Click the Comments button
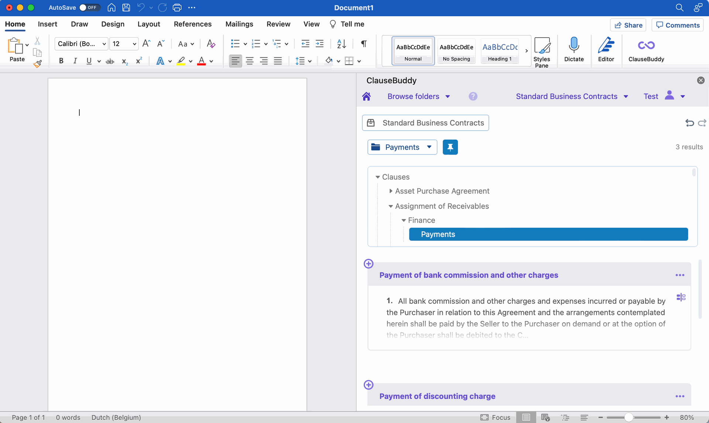Viewport: 709px width, 423px height. coord(678,25)
